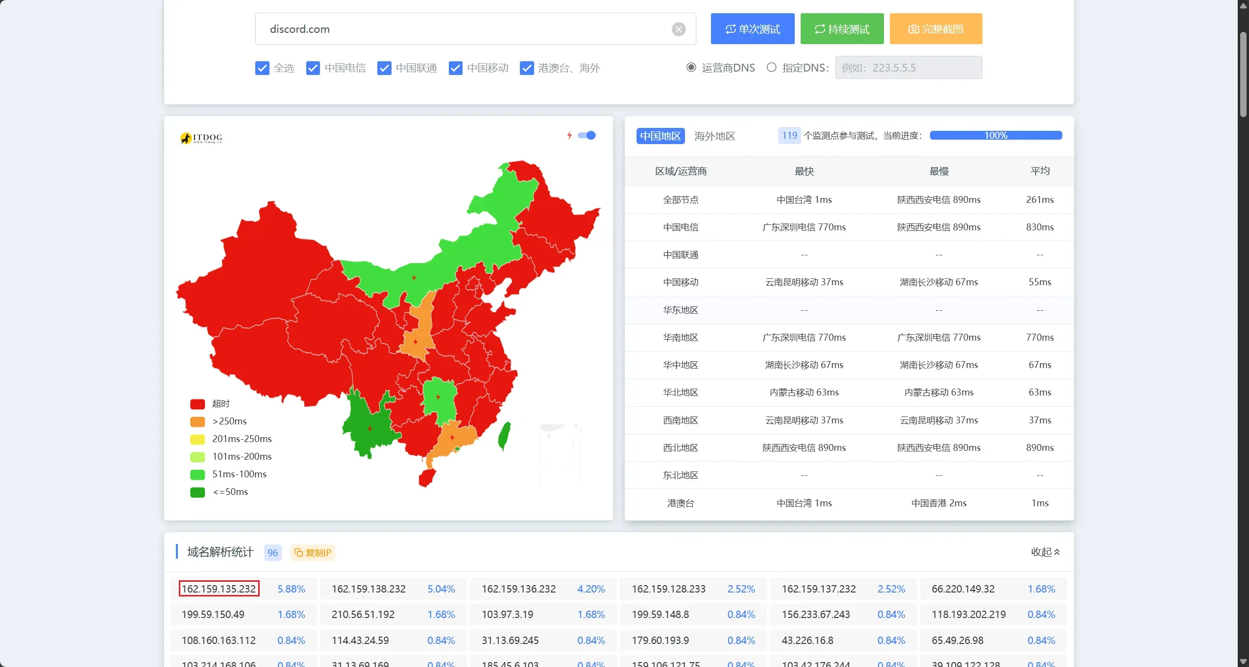Image resolution: width=1249 pixels, height=667 pixels.
Task: Start the 持续测试 button
Action: pyautogui.click(x=841, y=29)
